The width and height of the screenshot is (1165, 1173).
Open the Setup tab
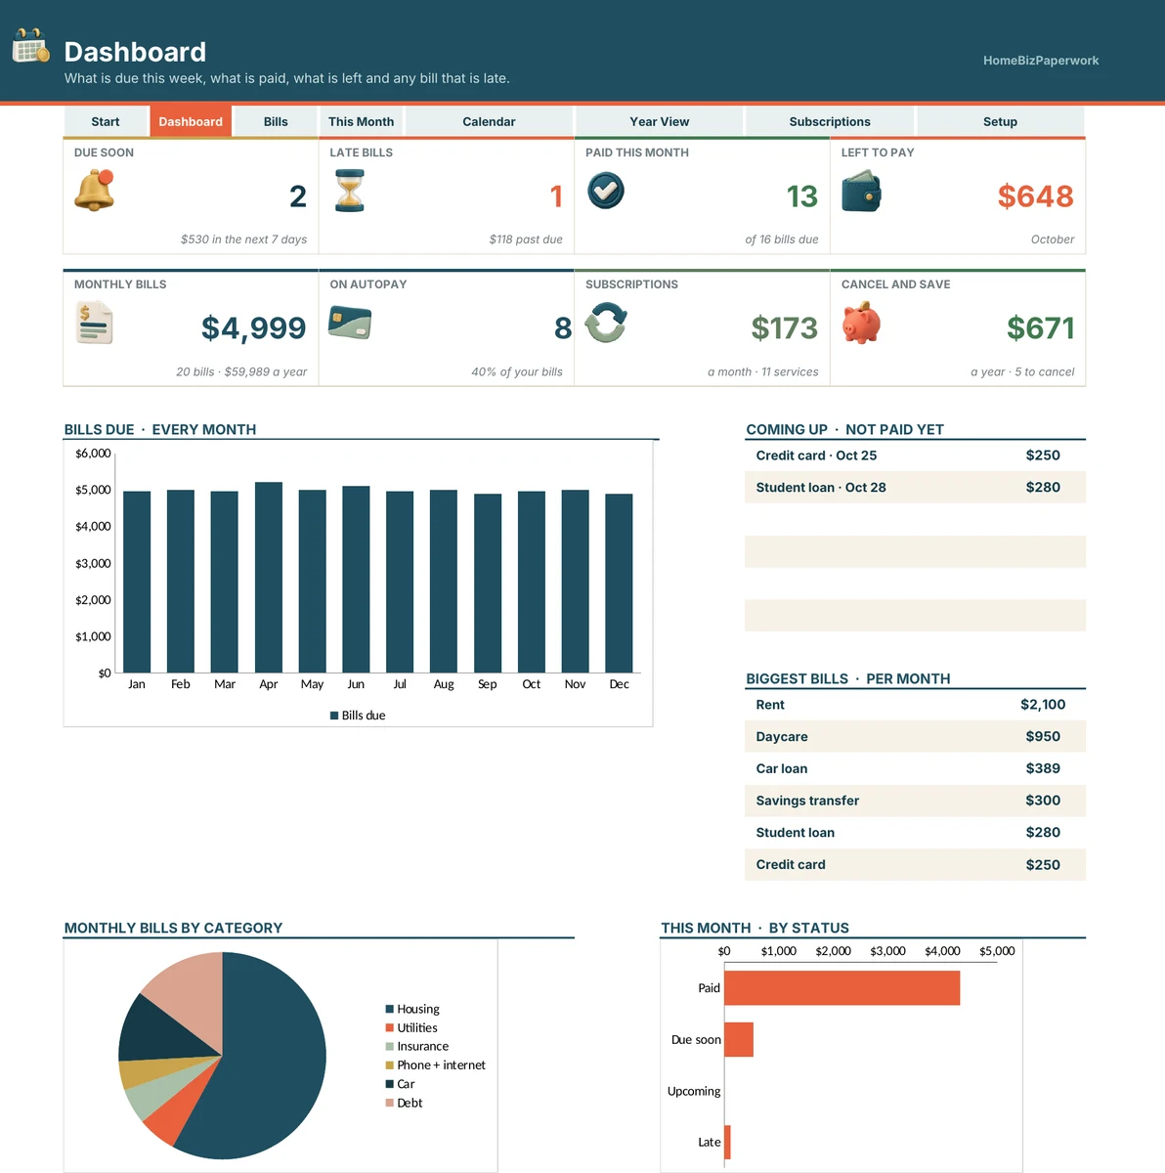point(1000,121)
